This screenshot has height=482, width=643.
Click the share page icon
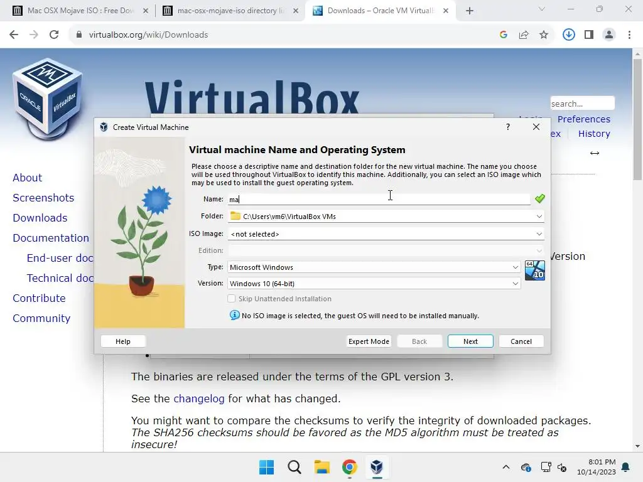point(524,35)
